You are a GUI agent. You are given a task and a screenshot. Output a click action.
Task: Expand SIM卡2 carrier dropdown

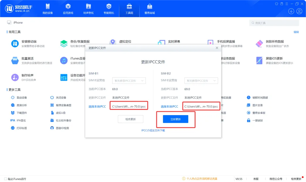click(x=201, y=80)
